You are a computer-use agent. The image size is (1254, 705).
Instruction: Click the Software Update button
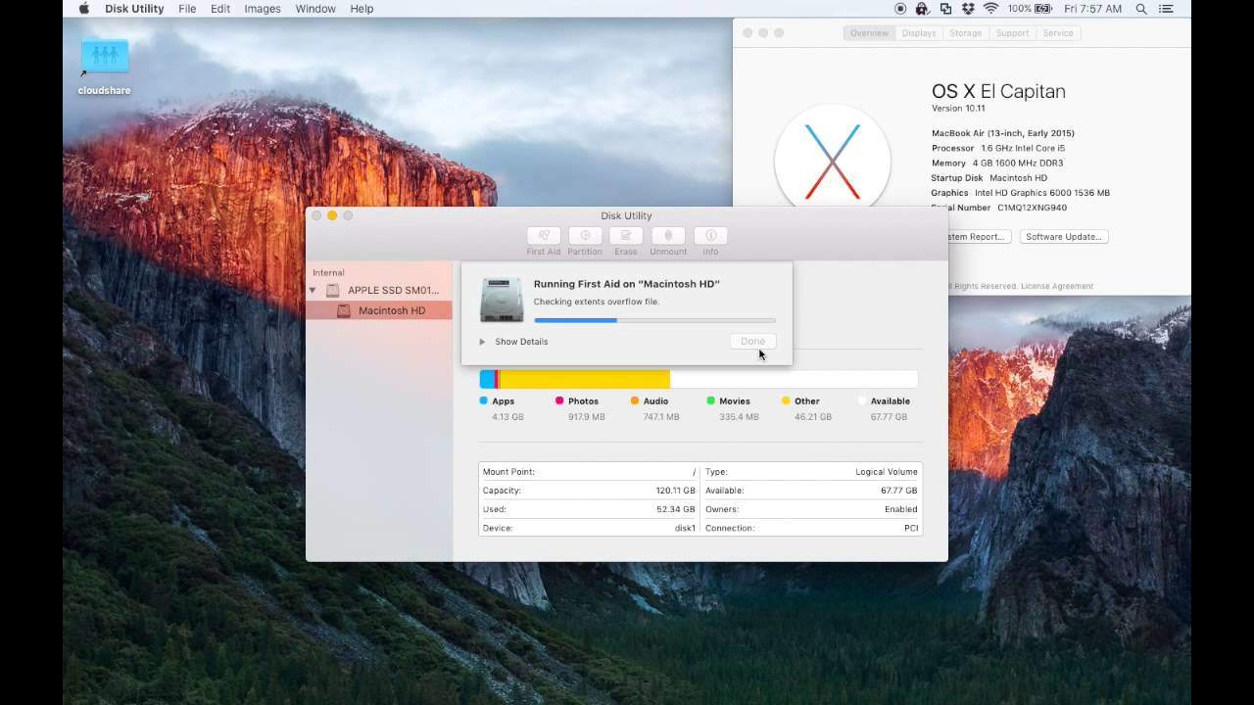(x=1063, y=237)
